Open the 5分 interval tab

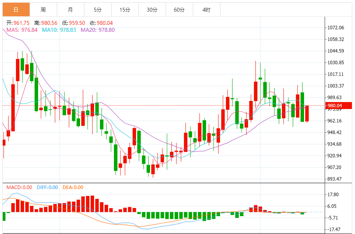tap(98, 10)
